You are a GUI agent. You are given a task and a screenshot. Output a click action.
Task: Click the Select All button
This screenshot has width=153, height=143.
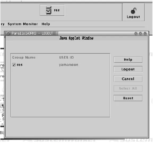point(128,88)
